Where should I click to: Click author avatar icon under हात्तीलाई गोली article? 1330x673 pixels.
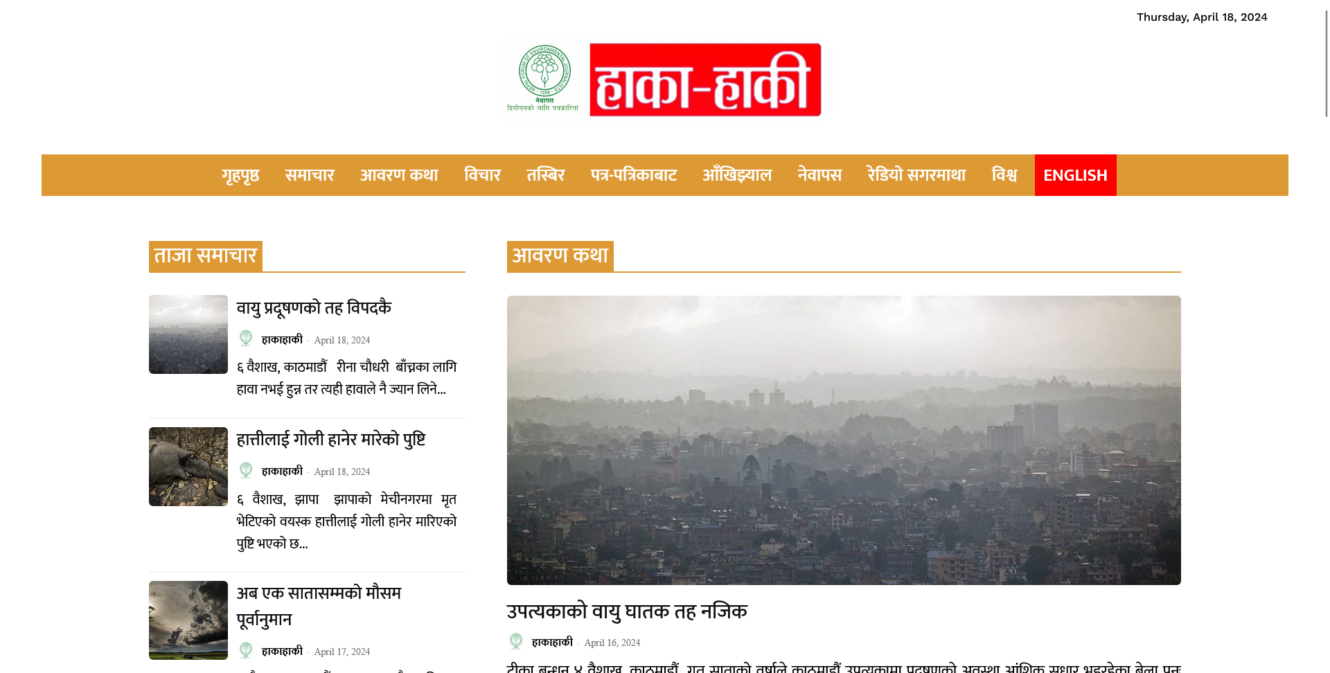pos(246,470)
